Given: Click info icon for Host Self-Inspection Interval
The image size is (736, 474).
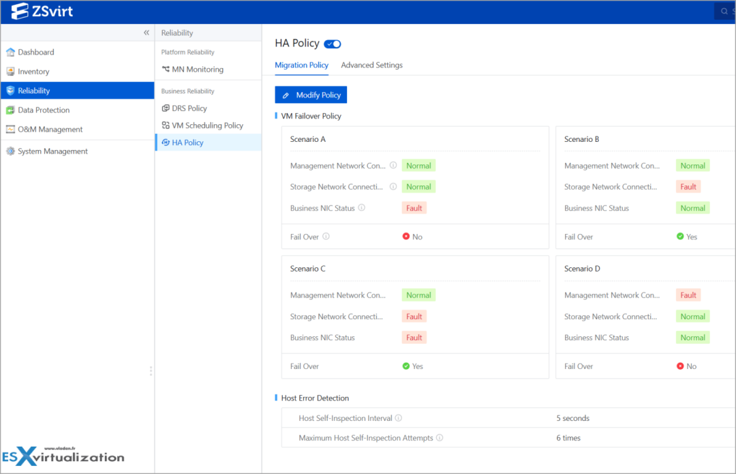Looking at the screenshot, I should (x=399, y=417).
